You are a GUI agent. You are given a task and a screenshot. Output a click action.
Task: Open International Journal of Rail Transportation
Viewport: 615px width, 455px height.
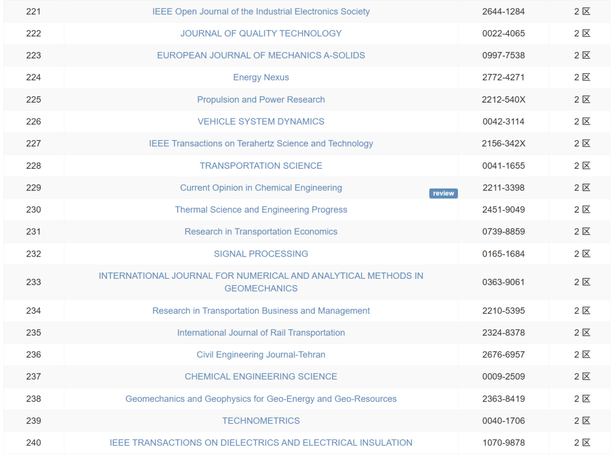click(261, 332)
